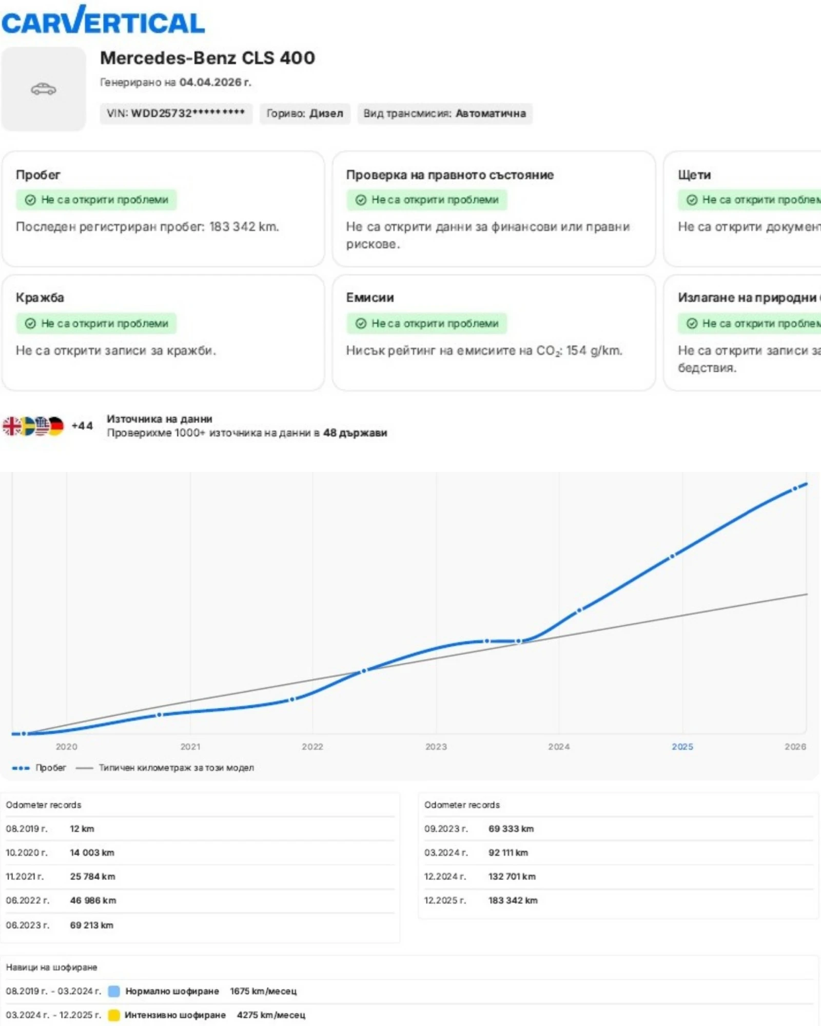
Task: Click the check icon in the Пробег badge
Action: [x=30, y=200]
